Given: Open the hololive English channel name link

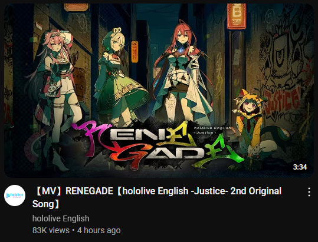Looking at the screenshot, I should tap(61, 218).
